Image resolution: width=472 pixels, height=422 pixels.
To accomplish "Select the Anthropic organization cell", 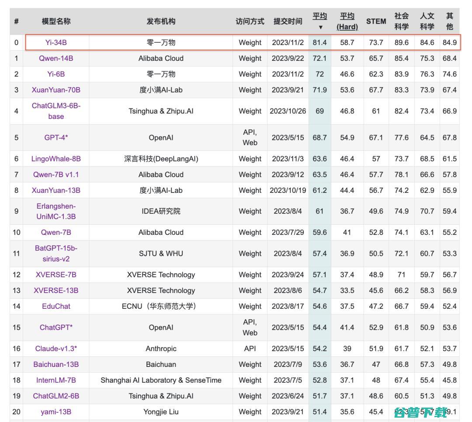I will click(x=161, y=349).
